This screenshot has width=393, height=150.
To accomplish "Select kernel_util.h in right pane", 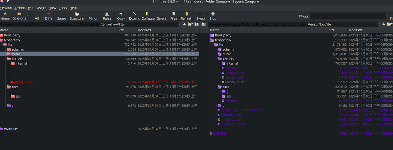I will point(234,78).
